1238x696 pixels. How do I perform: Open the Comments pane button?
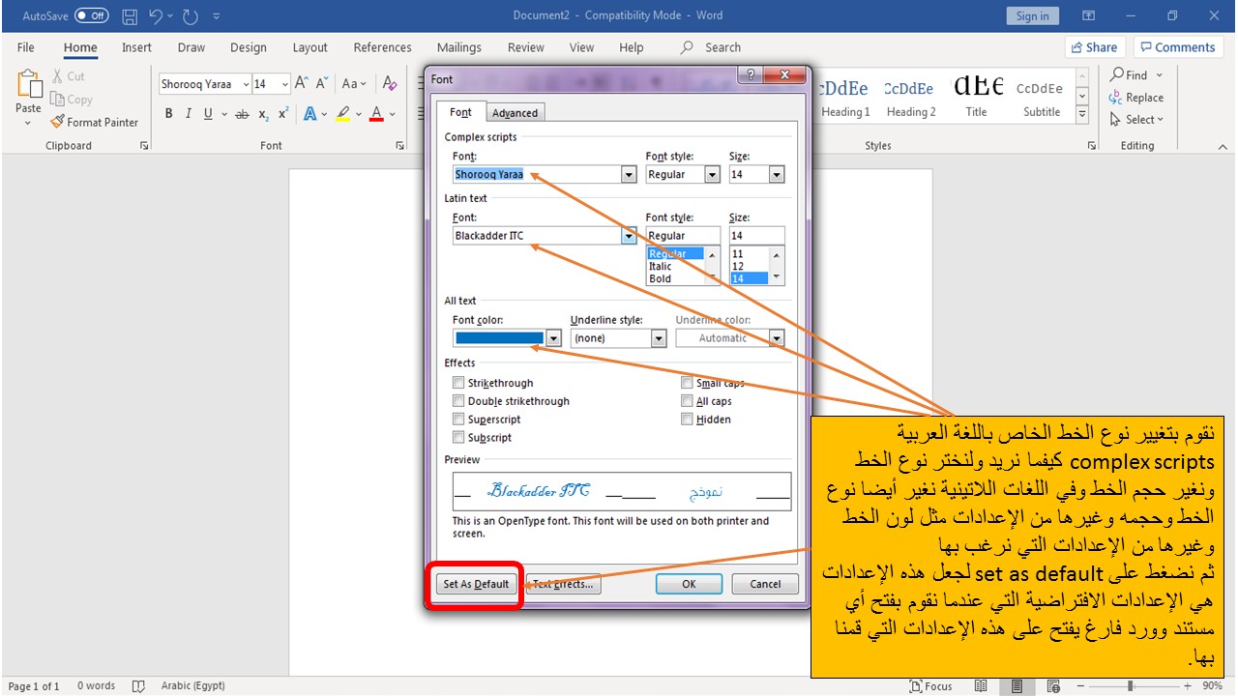(1177, 47)
